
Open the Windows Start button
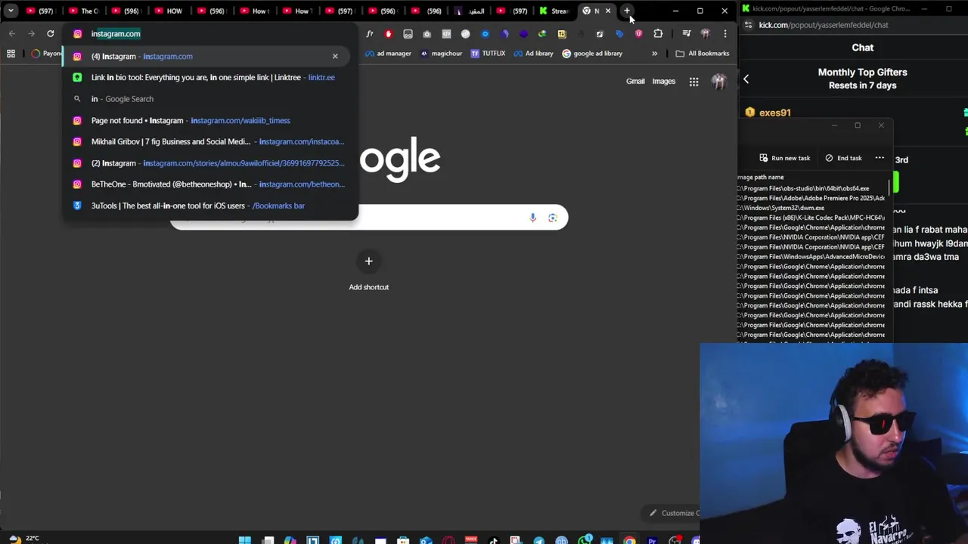click(x=245, y=540)
